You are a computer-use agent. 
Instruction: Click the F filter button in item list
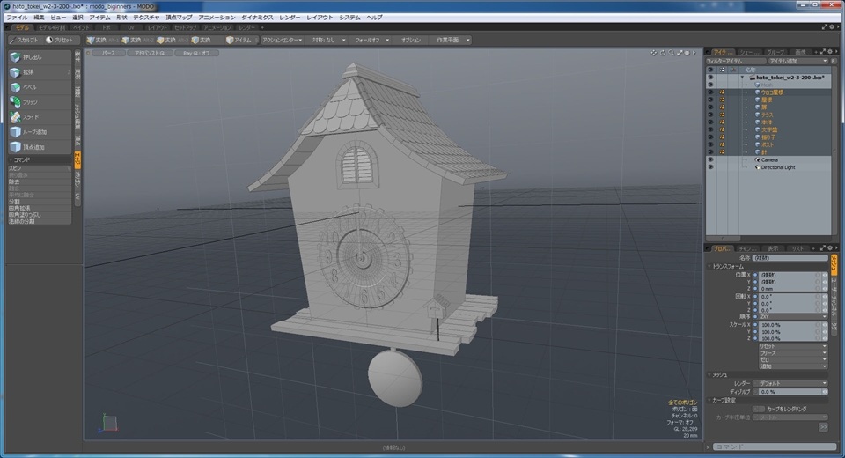[x=834, y=62]
